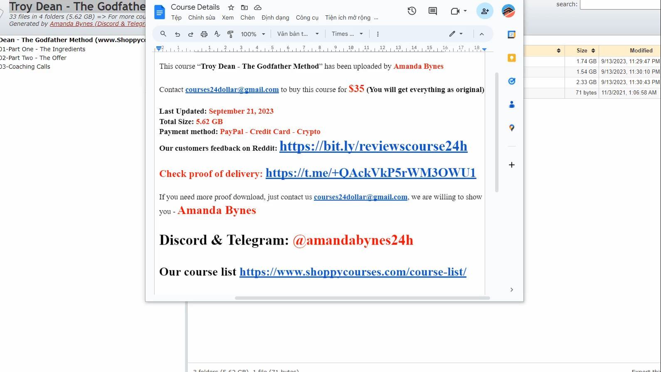Click the Course Details document title
This screenshot has width=661, height=372.
click(x=195, y=7)
